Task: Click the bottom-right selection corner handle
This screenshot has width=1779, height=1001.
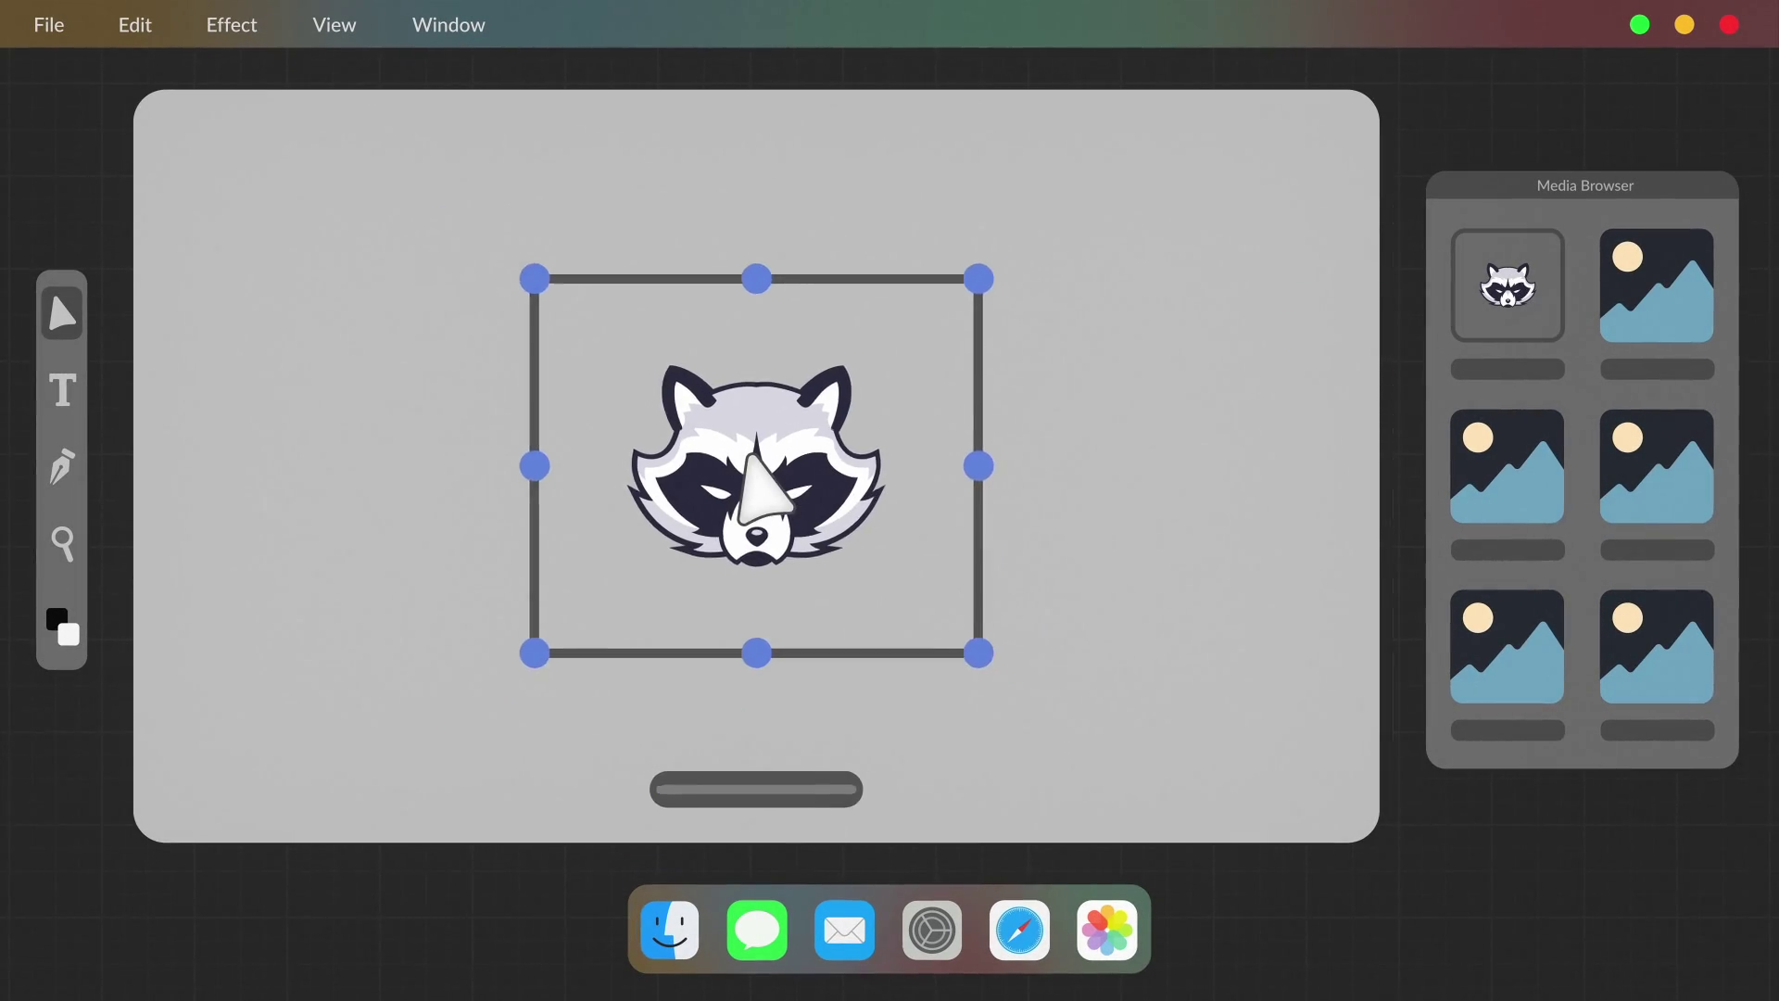Action: tap(978, 653)
